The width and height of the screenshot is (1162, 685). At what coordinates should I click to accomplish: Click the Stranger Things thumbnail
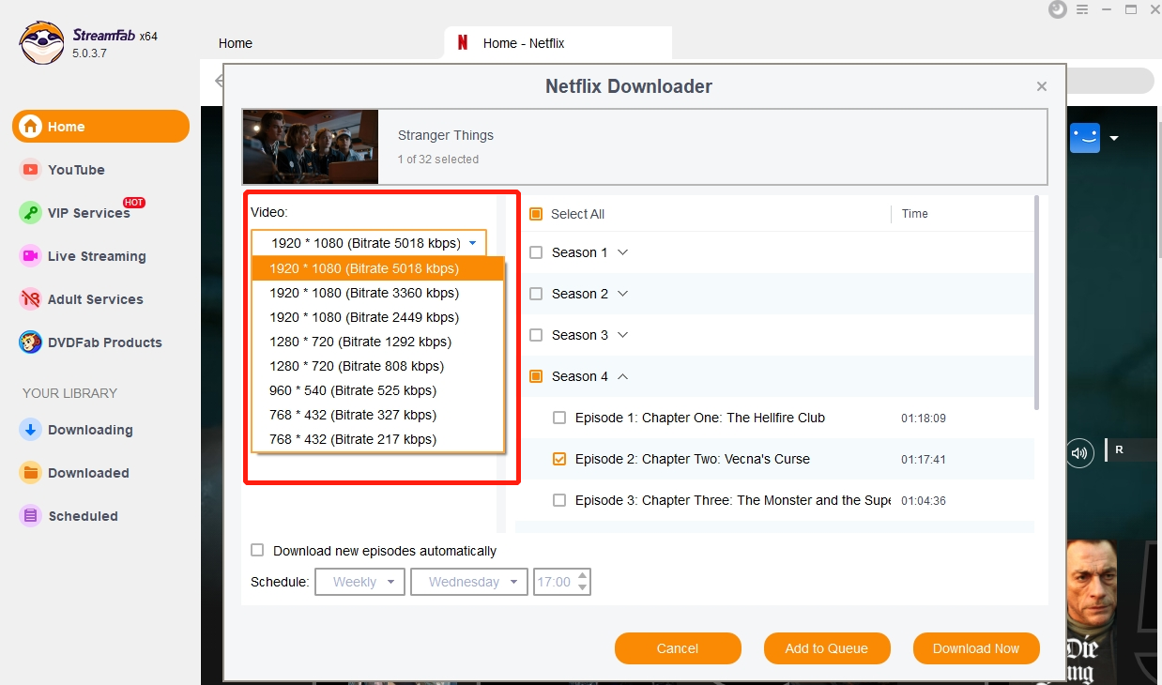pyautogui.click(x=311, y=146)
